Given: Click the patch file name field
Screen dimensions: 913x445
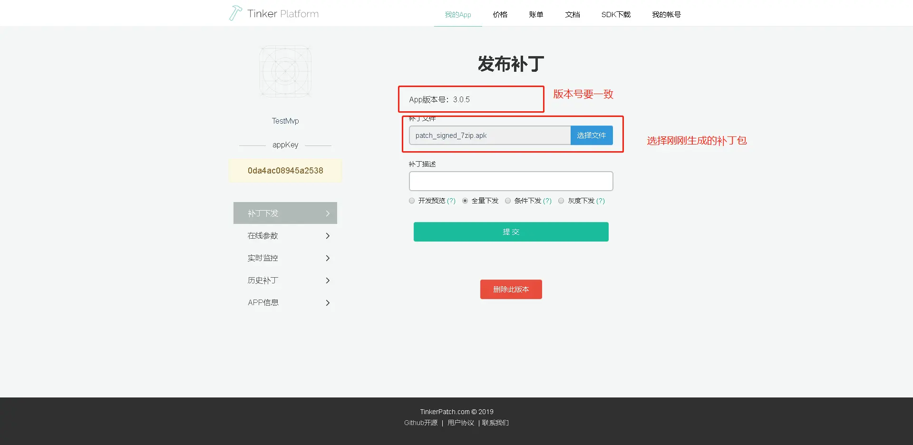Looking at the screenshot, I should point(490,135).
